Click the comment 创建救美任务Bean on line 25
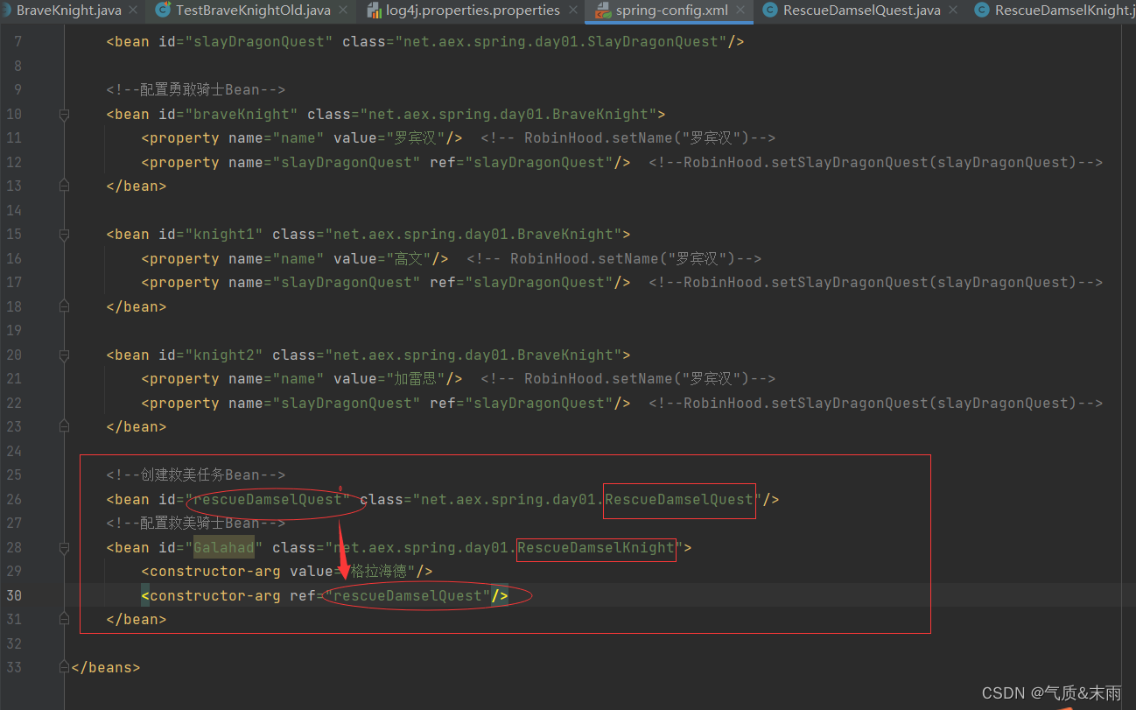This screenshot has height=710, width=1136. 196,475
